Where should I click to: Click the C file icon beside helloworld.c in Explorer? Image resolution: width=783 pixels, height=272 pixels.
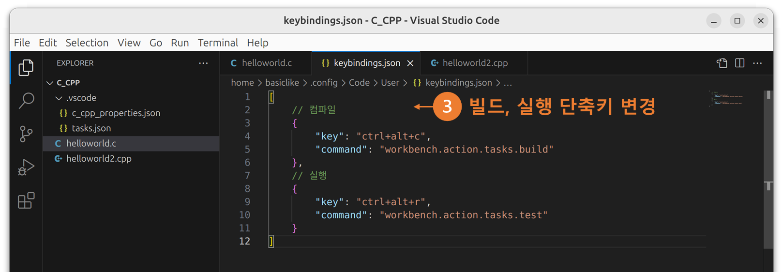58,143
